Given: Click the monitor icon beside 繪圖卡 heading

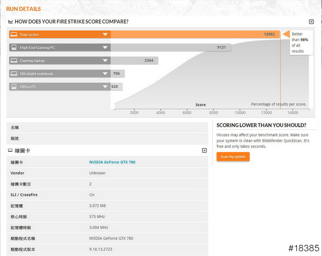Looking at the screenshot, I should pos(11,151).
